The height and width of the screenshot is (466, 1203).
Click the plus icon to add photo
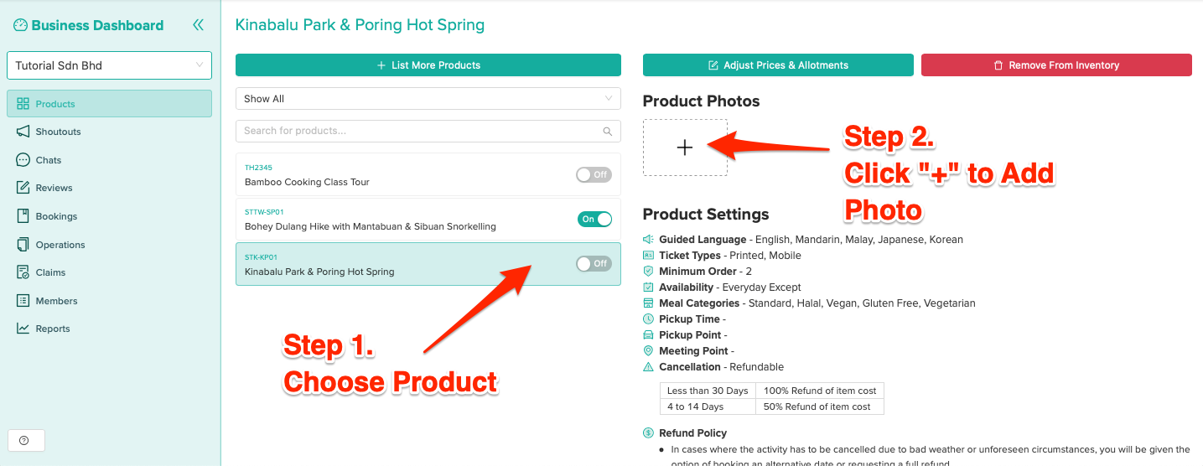(685, 148)
